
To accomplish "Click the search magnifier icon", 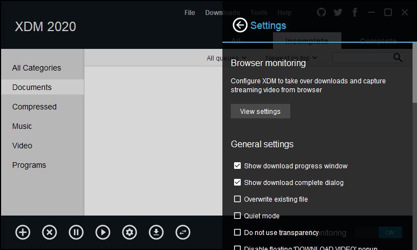I will coord(398,57).
